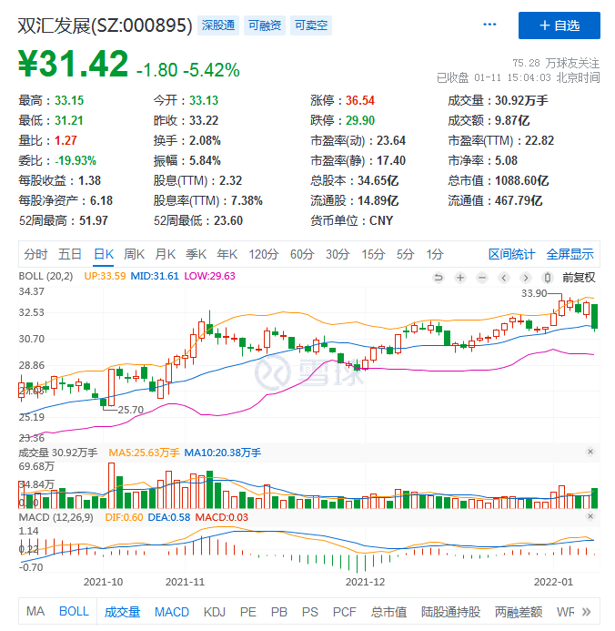Click the MA5:25.63万手 volume label
Image resolution: width=615 pixels, height=631 pixels.
tap(144, 453)
